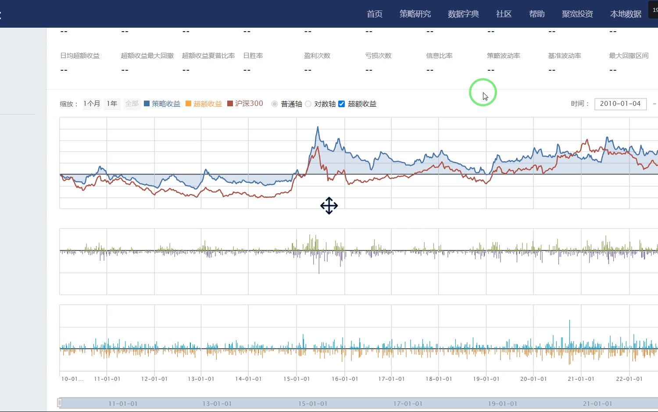Click the 15-01-01 label on the chart x-axis
The image size is (658, 412).
[297, 379]
